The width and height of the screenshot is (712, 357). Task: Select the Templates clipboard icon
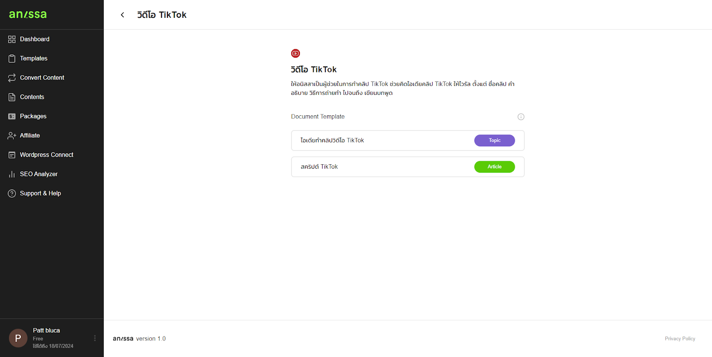(12, 58)
